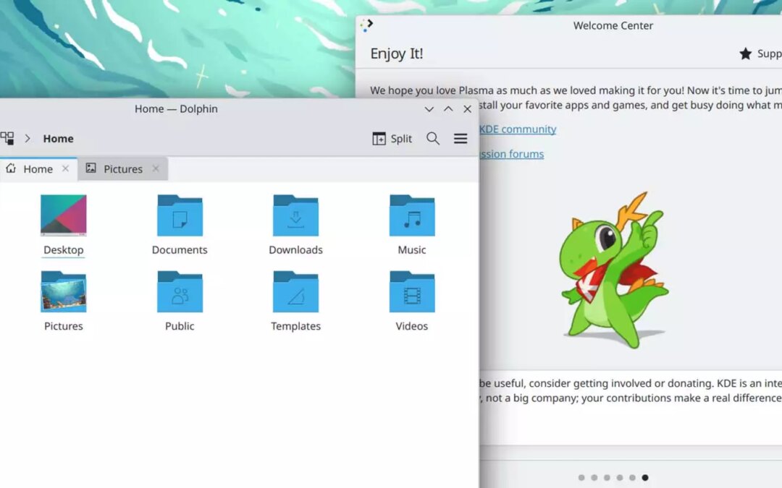Open the Documents folder
This screenshot has height=488, width=782.
point(180,215)
